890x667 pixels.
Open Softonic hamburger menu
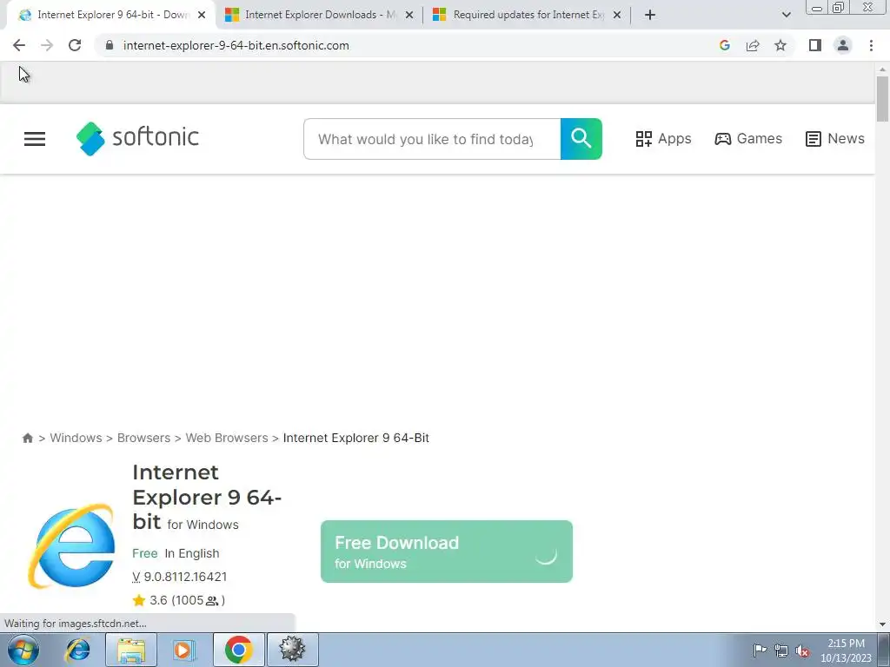pyautogui.click(x=35, y=139)
